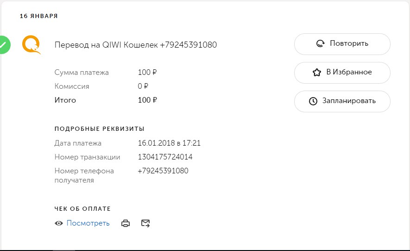The height and width of the screenshot is (251, 410).
Task: Click the transaction number 1304175724014
Action: 165,157
